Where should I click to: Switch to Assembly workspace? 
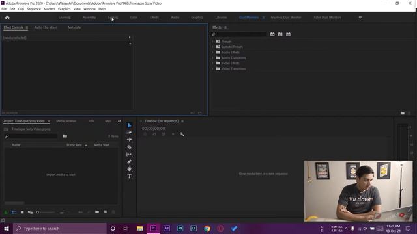pos(89,18)
